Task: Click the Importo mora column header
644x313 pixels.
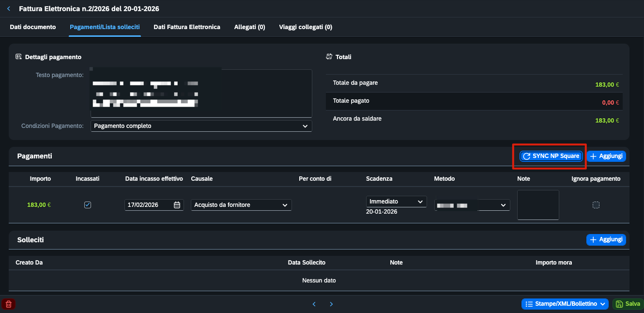Action: (x=554, y=263)
